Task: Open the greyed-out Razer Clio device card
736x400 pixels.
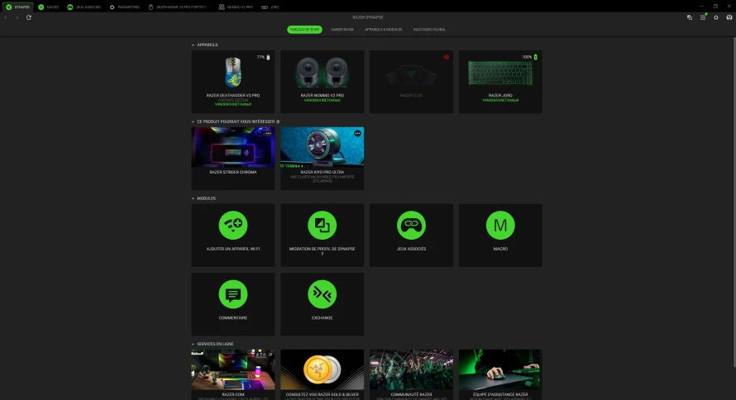Action: pos(411,82)
